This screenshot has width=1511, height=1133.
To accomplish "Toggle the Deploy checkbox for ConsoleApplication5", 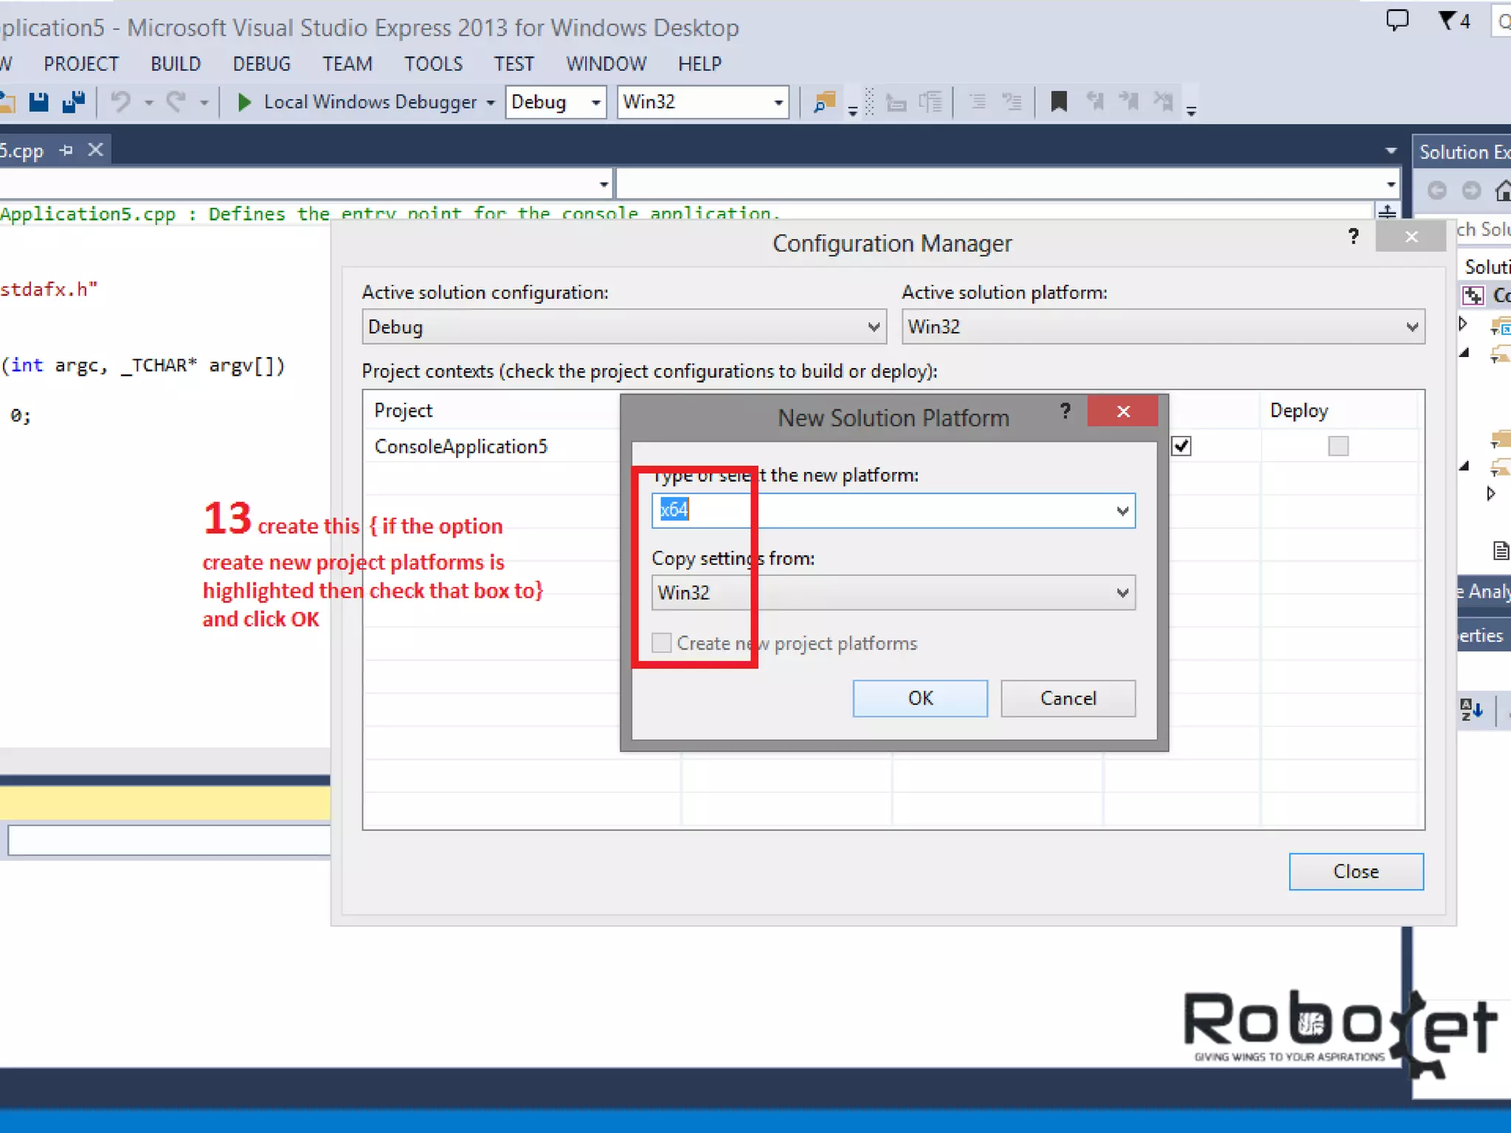I will tap(1338, 446).
